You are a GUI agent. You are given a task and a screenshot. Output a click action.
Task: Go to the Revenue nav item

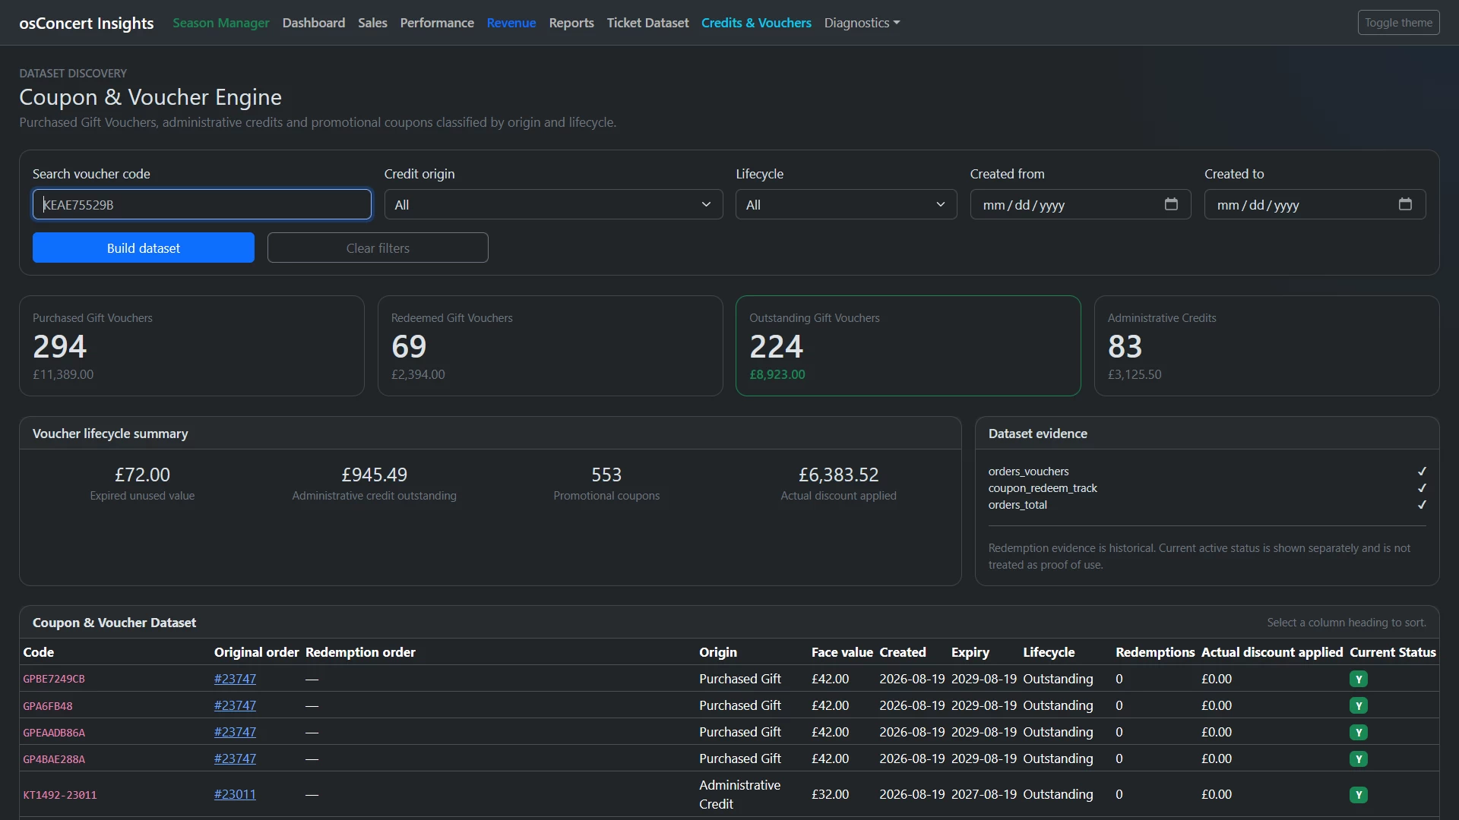[511, 23]
